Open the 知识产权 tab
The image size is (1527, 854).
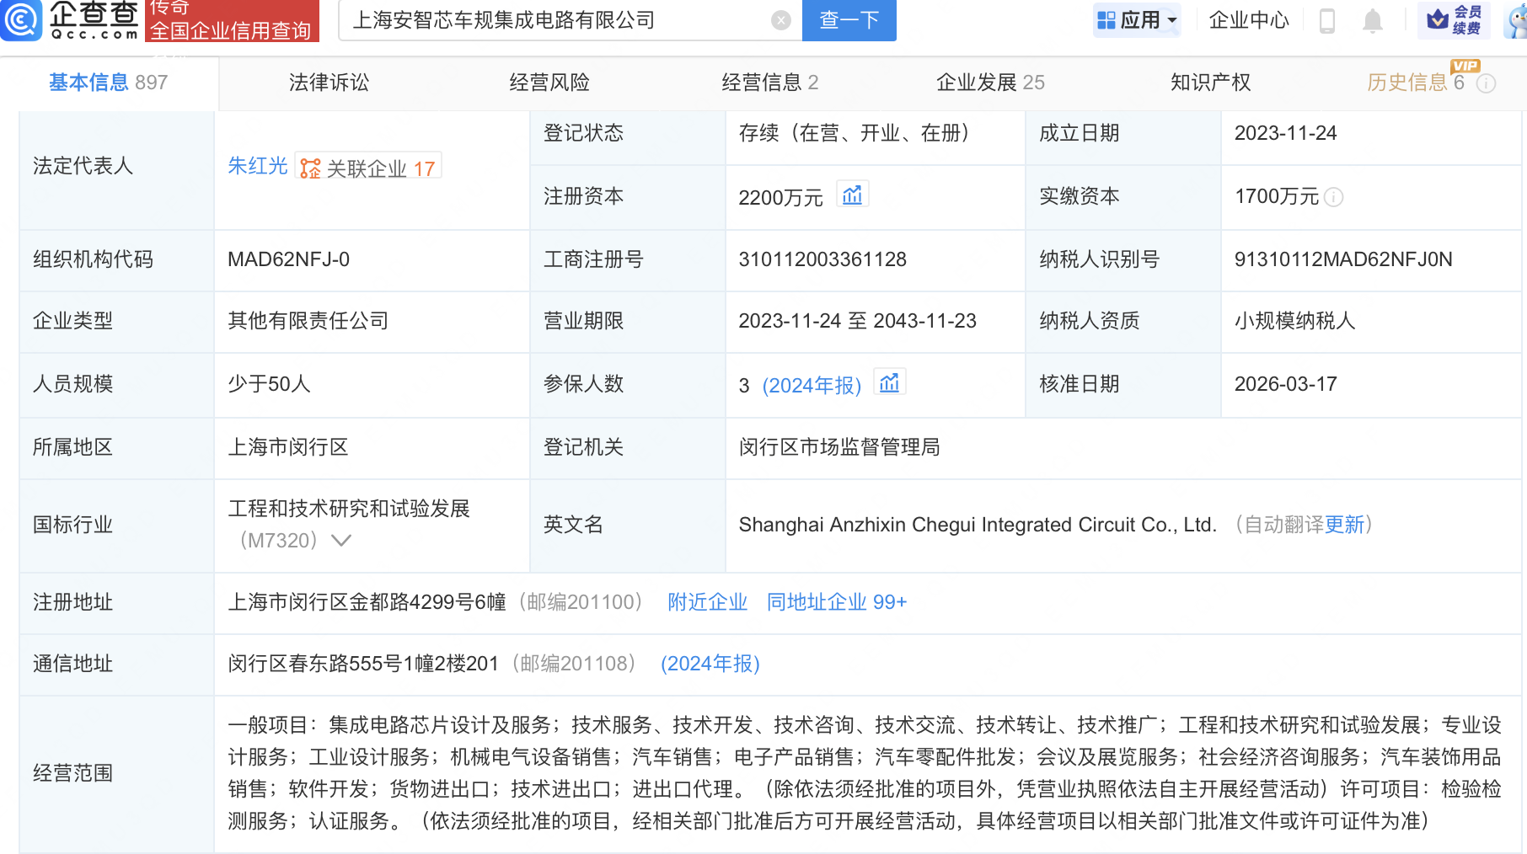(1210, 83)
